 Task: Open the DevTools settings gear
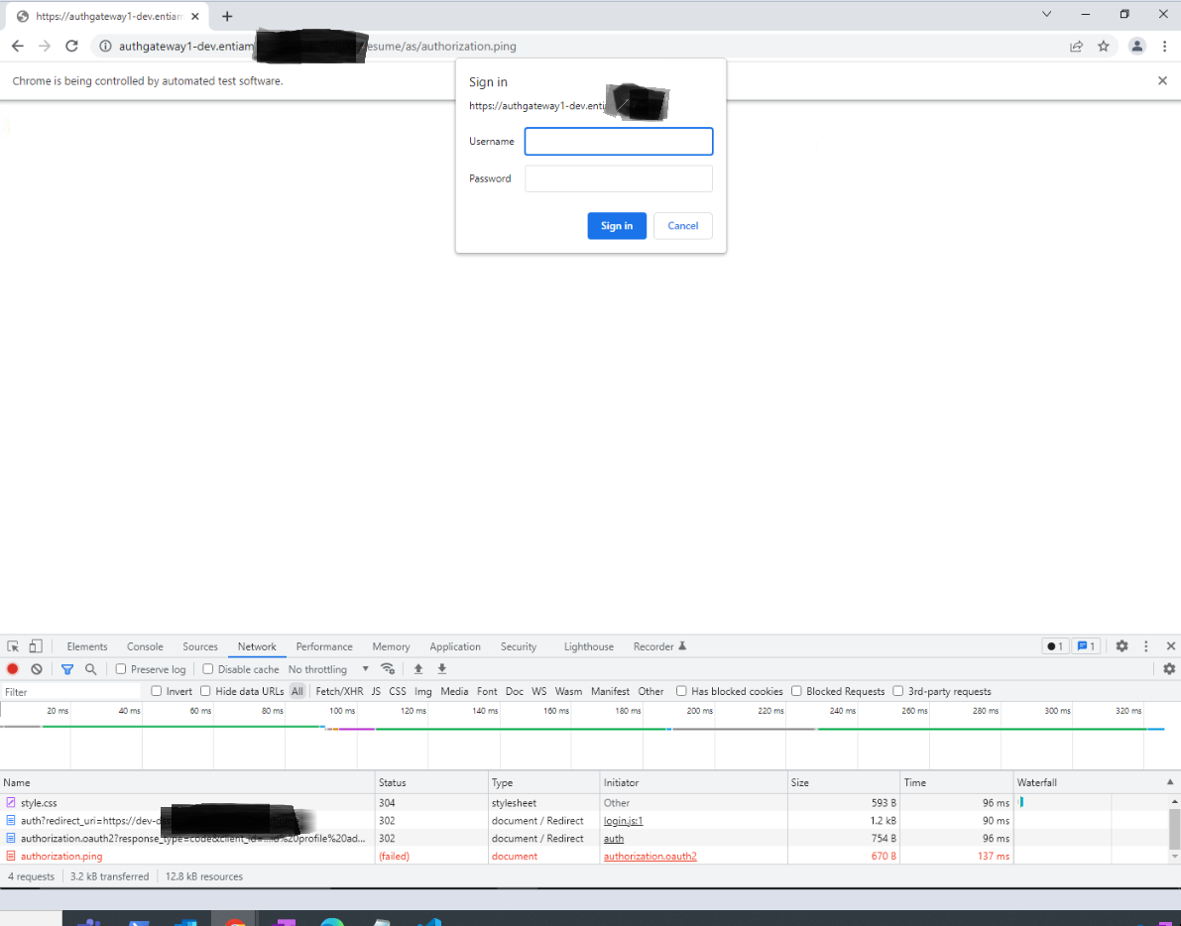coord(1122,645)
